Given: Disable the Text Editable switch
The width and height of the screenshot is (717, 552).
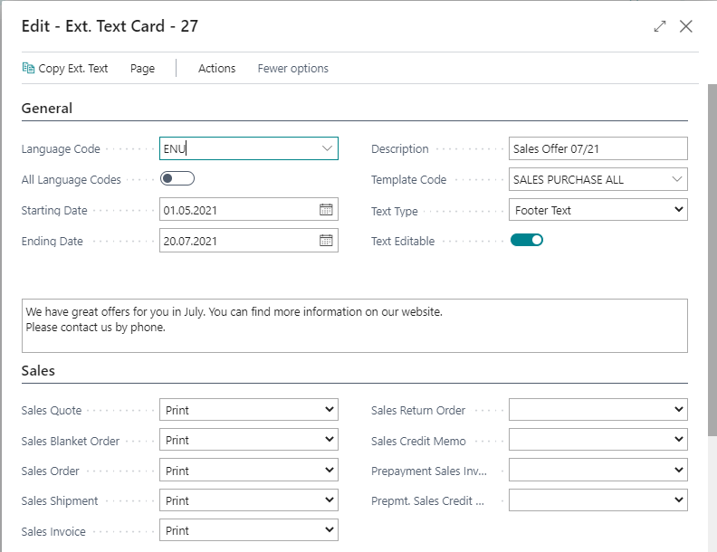Looking at the screenshot, I should (x=527, y=240).
